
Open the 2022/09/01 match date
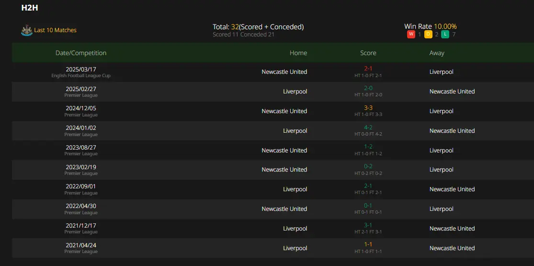point(81,187)
